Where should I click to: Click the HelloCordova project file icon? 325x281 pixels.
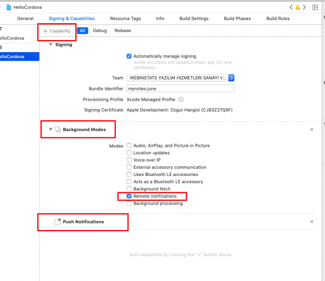(9, 8)
